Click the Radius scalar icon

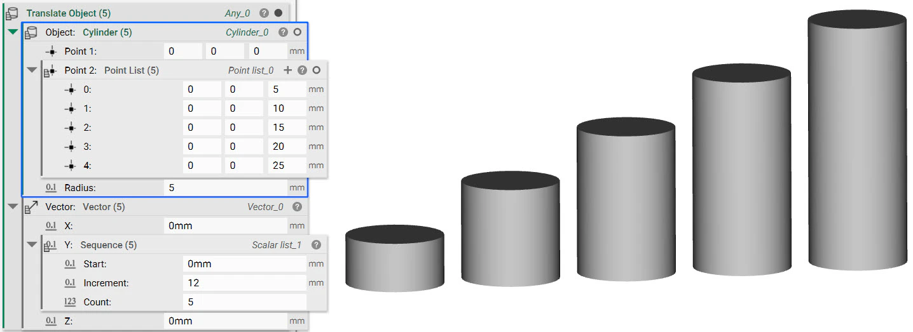51,188
